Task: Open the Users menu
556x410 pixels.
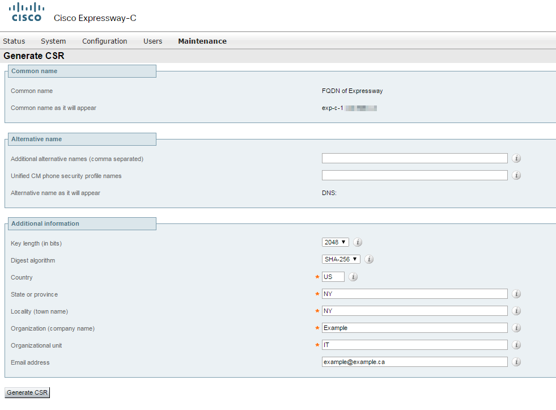Action: pyautogui.click(x=153, y=41)
